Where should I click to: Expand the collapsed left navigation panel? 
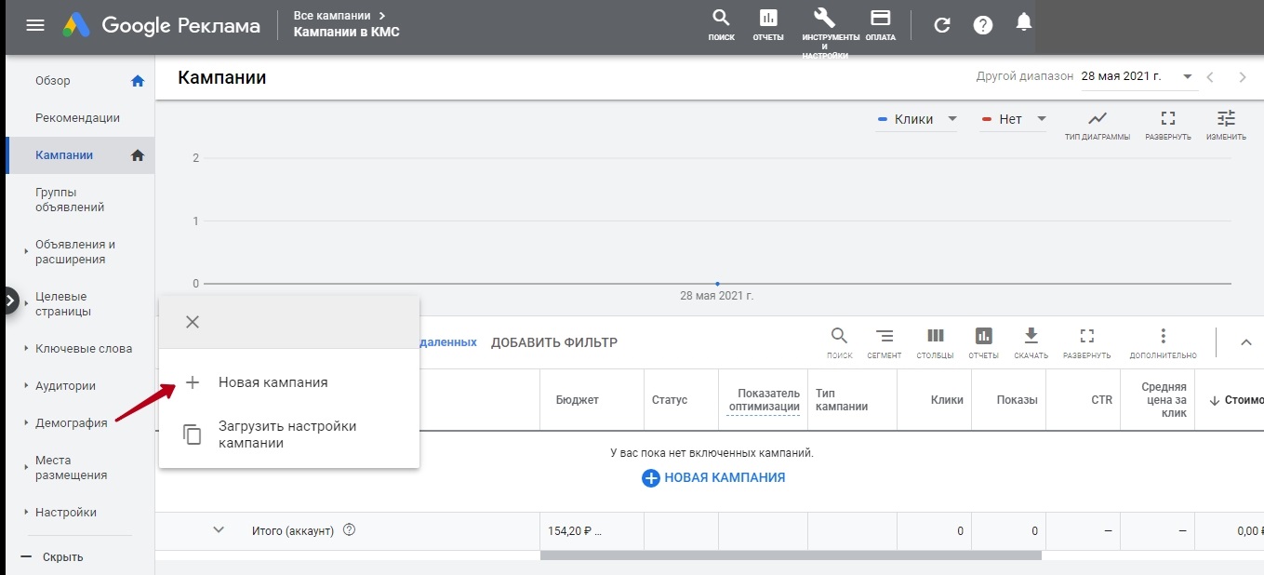click(9, 301)
